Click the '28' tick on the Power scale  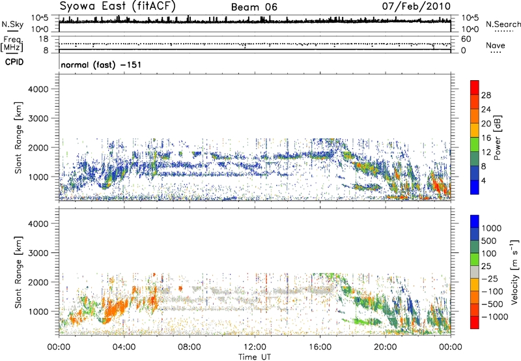pos(486,95)
